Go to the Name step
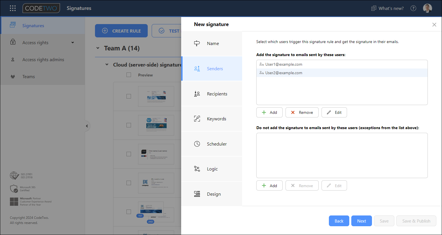442x235 pixels. 212,43
